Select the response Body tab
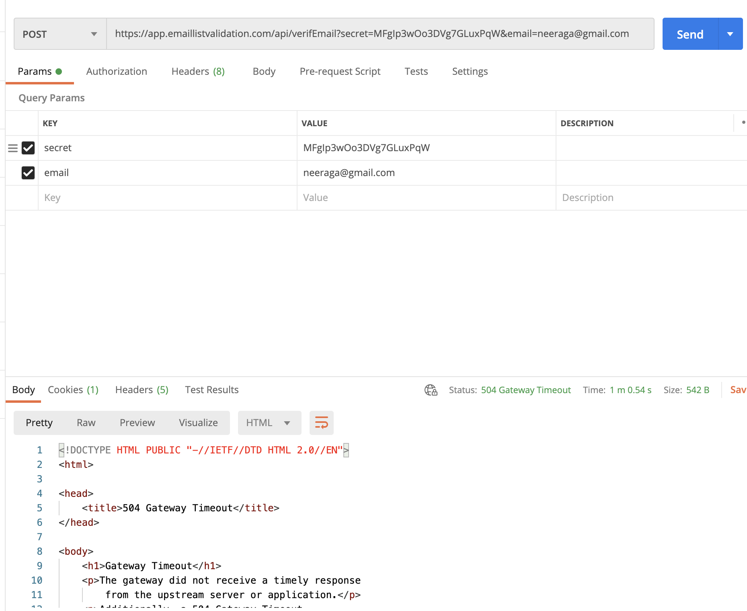This screenshot has width=747, height=611. 23,390
